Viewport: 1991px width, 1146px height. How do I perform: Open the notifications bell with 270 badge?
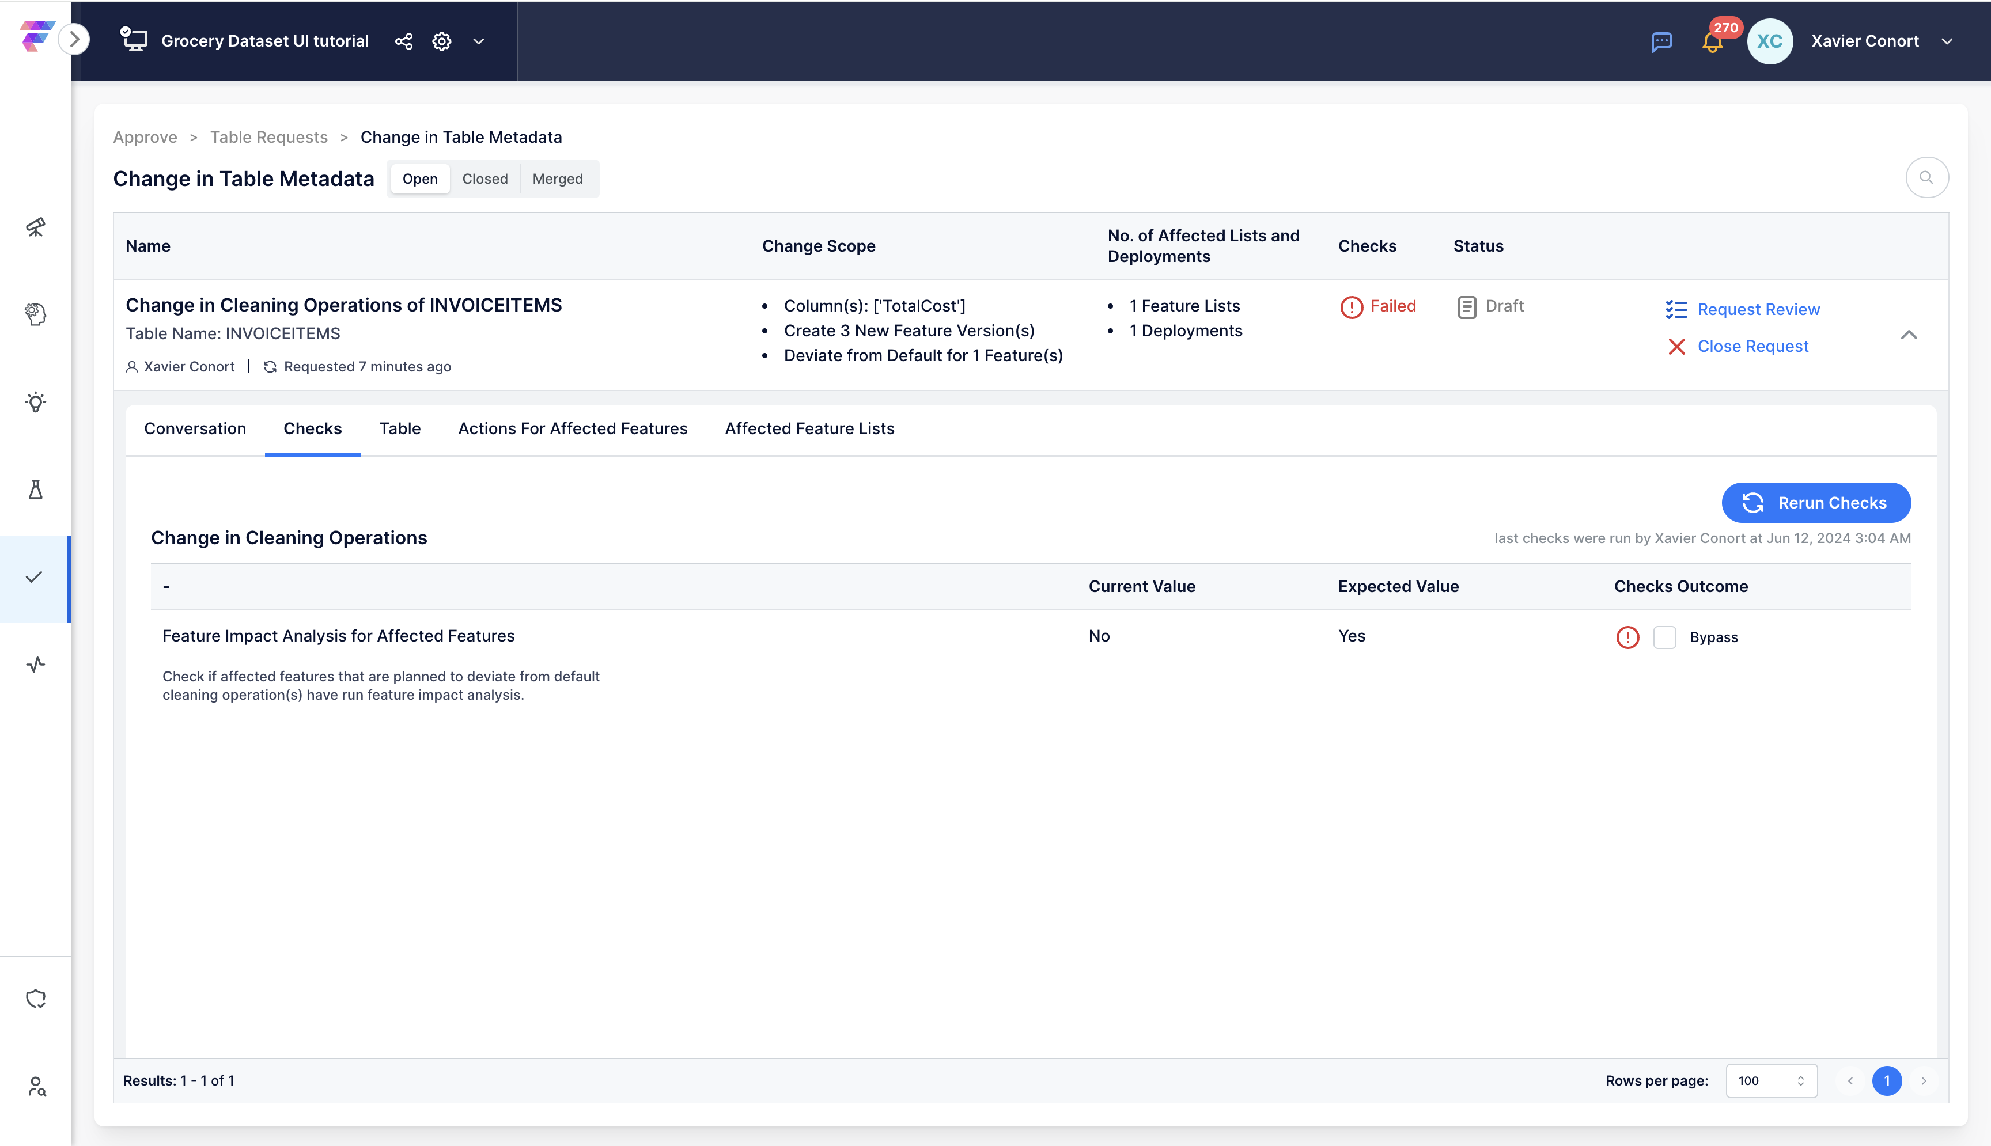[1713, 41]
